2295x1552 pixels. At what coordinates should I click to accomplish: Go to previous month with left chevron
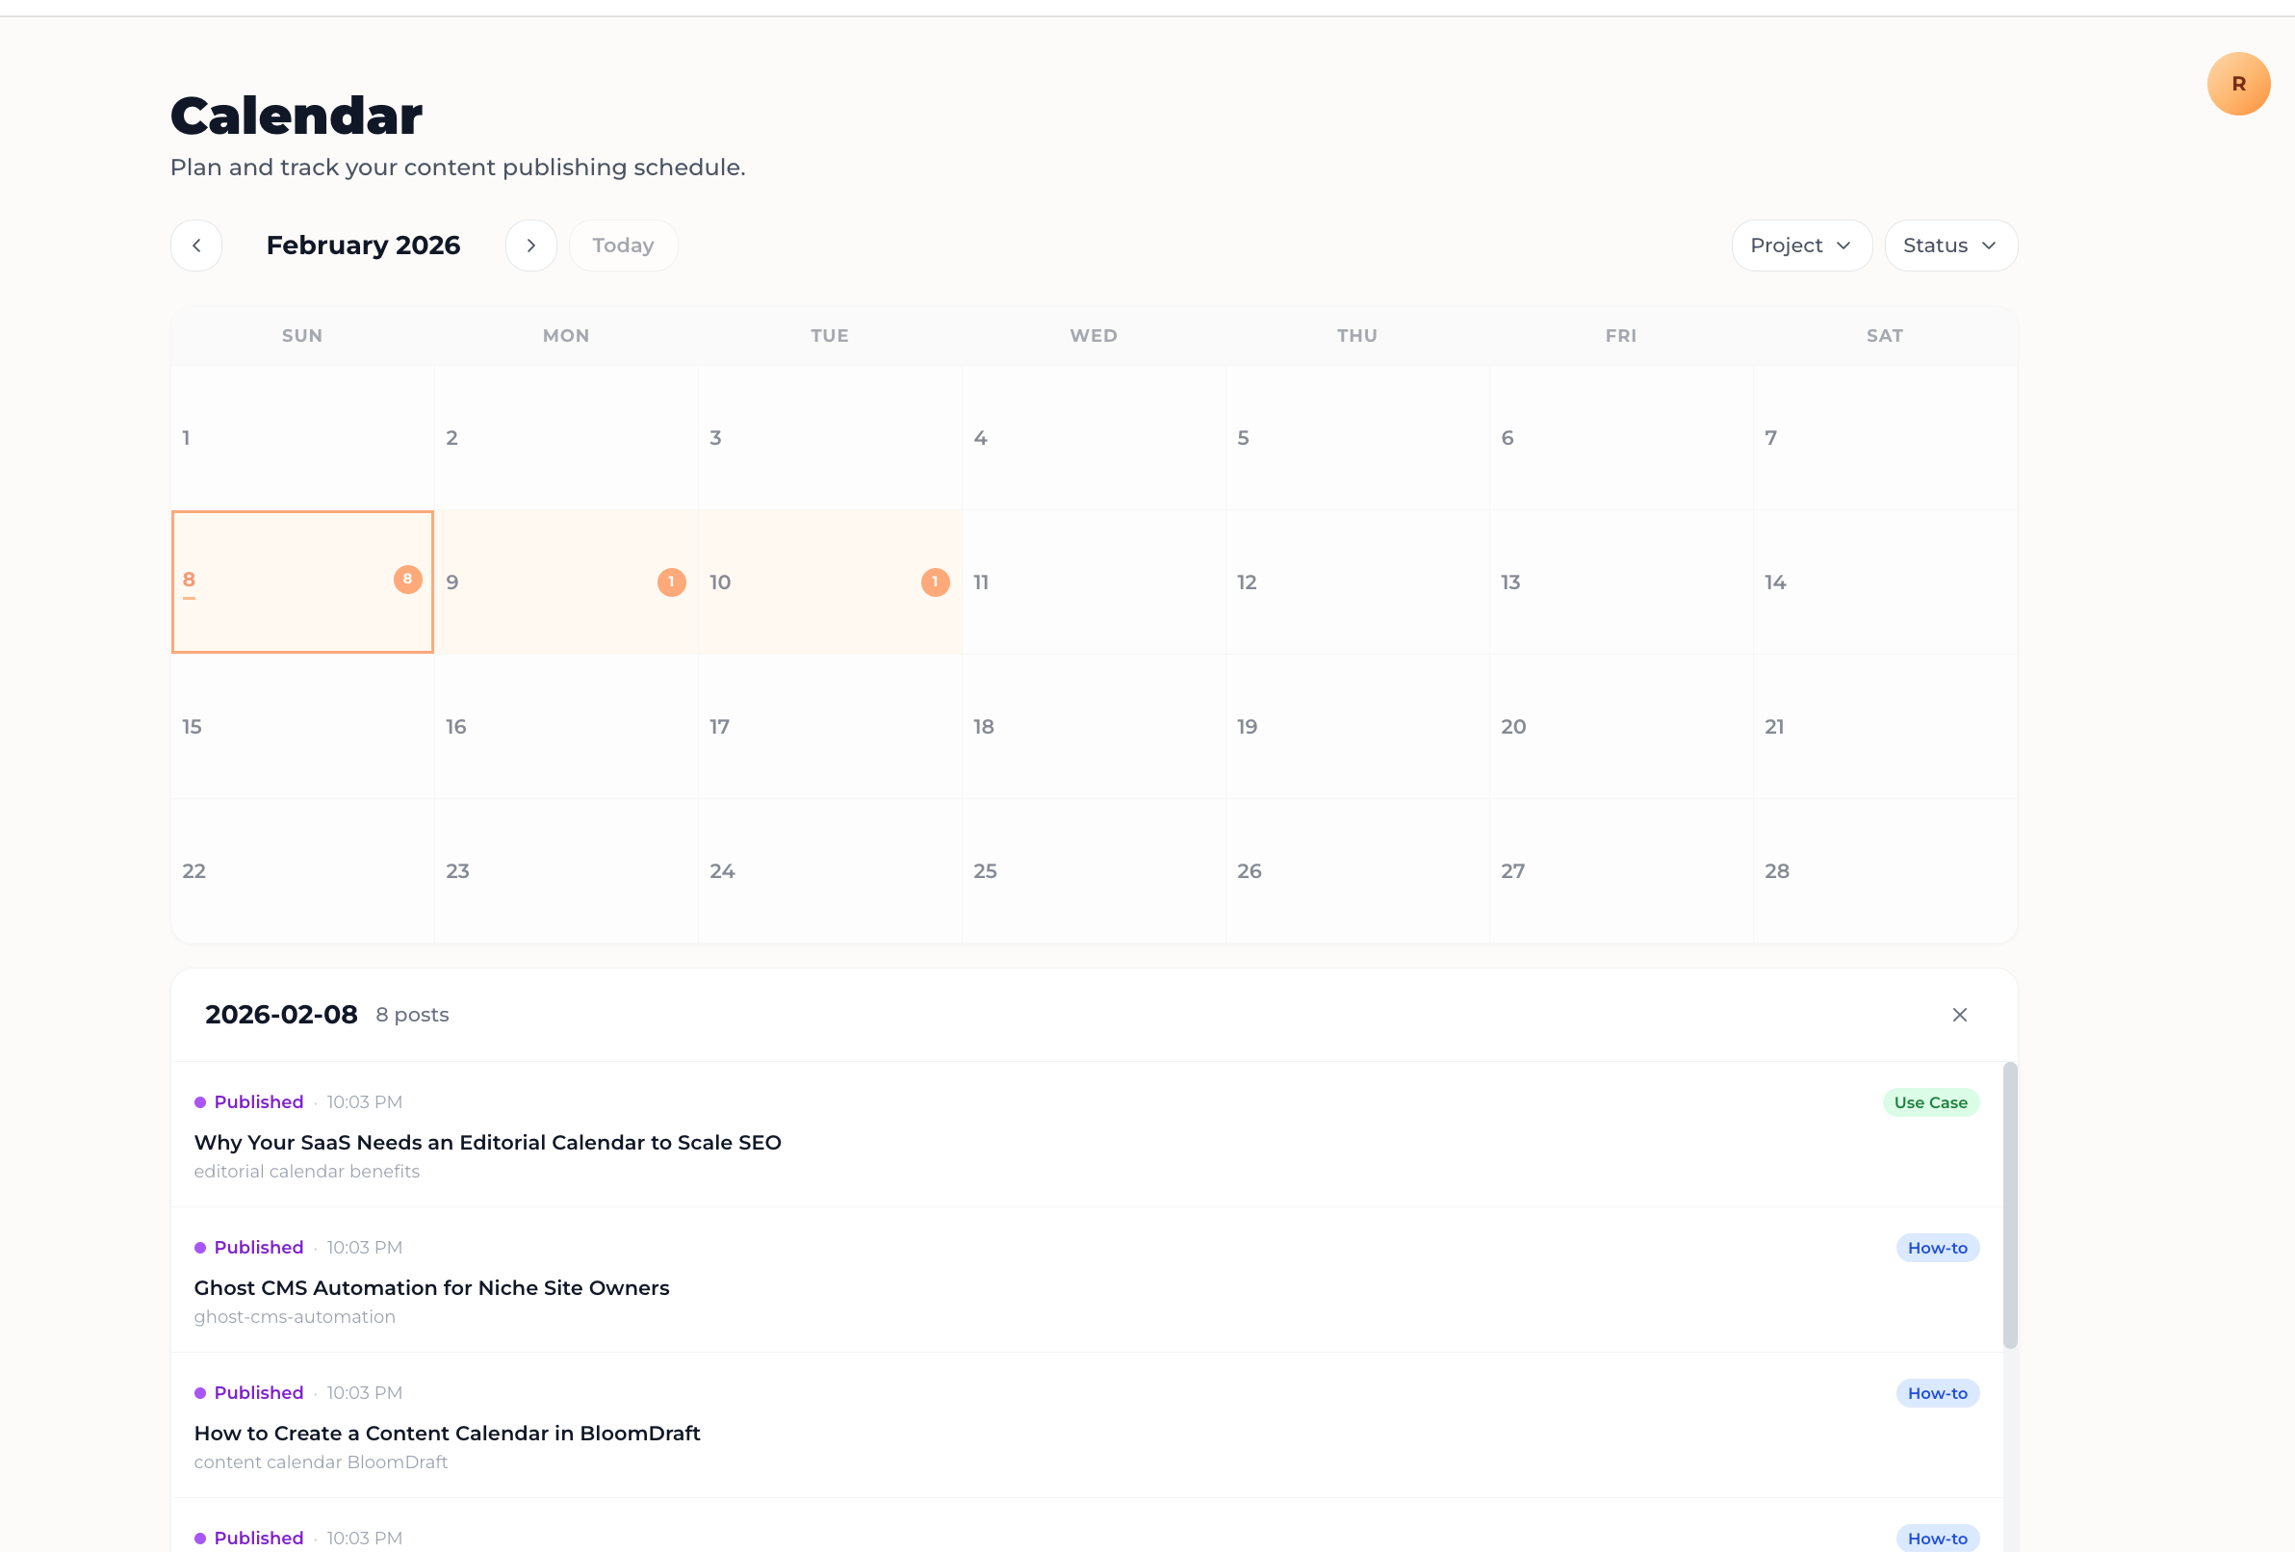click(195, 245)
